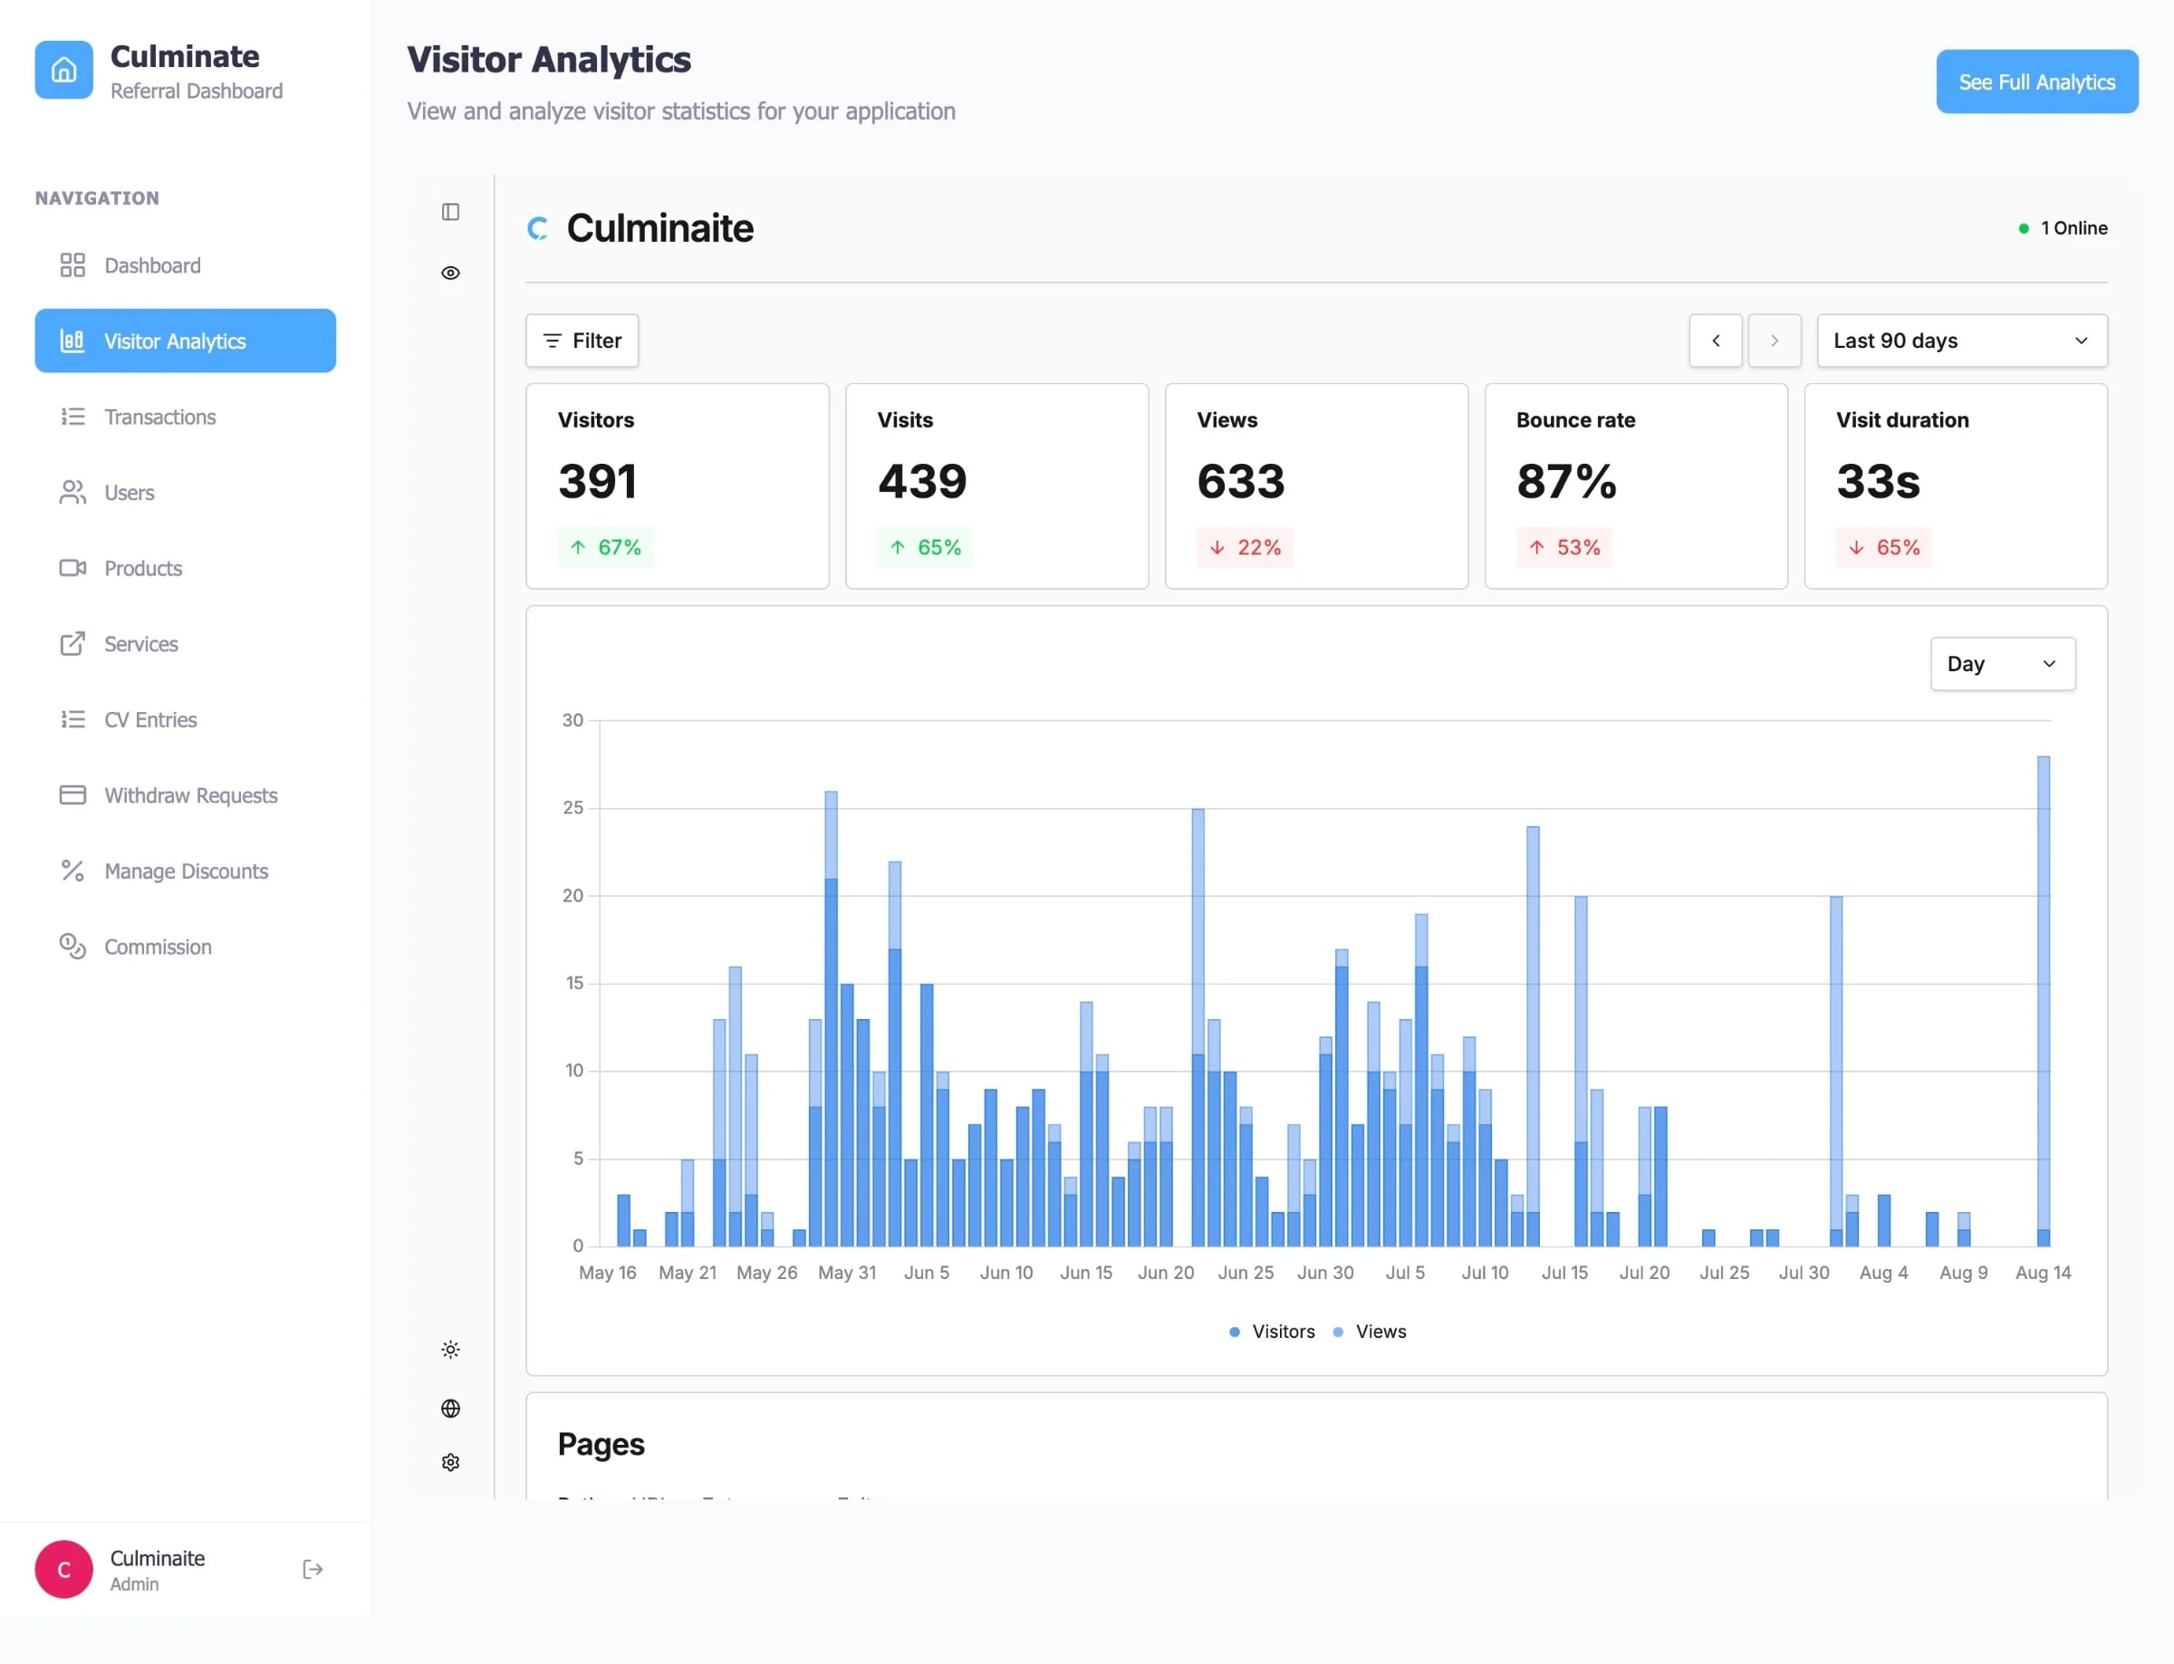Click the Culminate home logo icon
The image size is (2174, 1664).
coord(63,70)
